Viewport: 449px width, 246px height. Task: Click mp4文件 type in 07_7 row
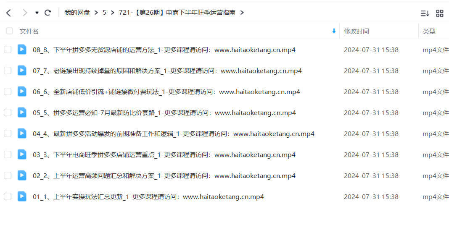coord(436,71)
